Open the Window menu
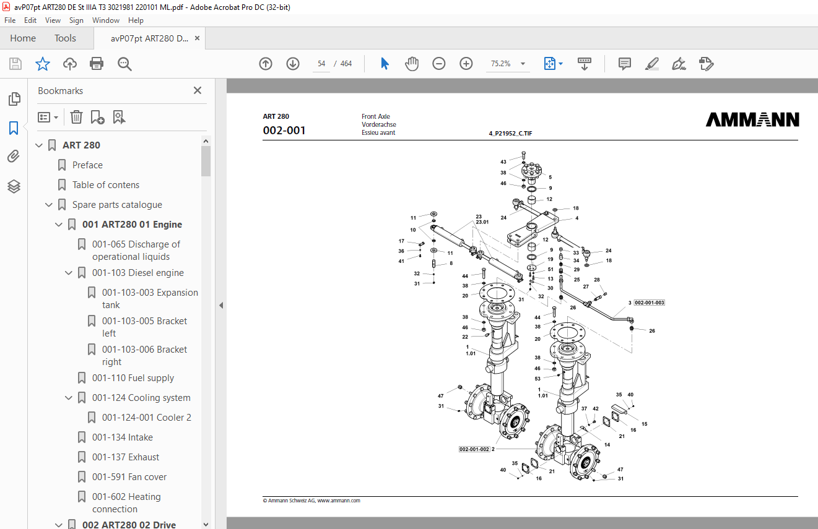 click(106, 20)
